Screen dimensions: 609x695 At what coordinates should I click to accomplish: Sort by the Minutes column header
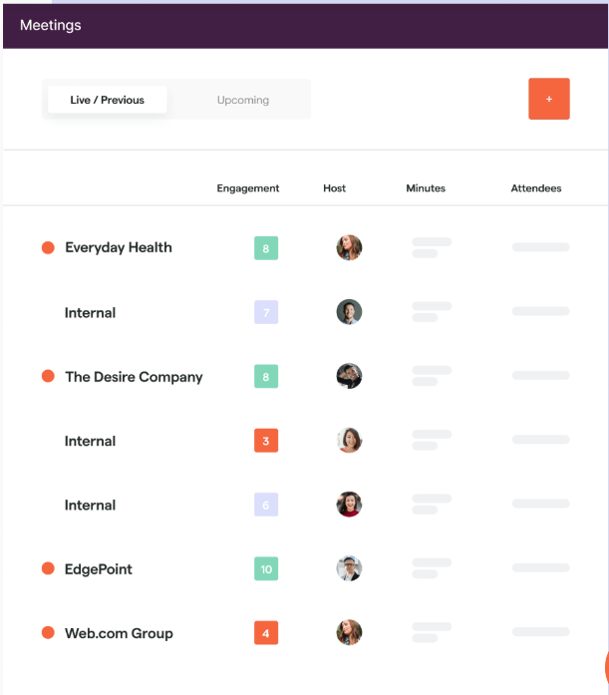(x=426, y=188)
